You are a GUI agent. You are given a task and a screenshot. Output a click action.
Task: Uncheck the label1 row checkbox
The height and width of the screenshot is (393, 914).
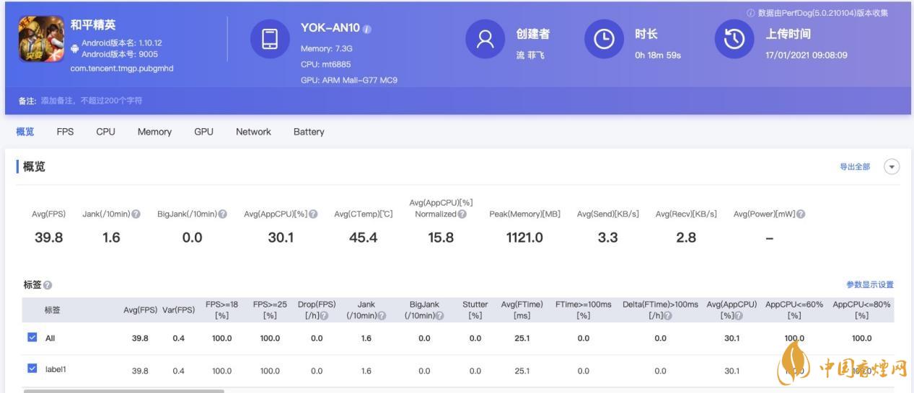[32, 369]
